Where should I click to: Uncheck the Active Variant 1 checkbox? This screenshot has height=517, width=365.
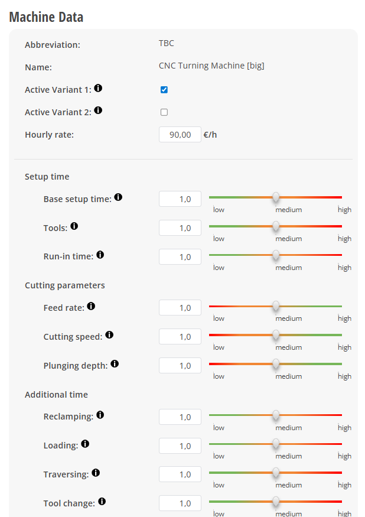pyautogui.click(x=164, y=90)
